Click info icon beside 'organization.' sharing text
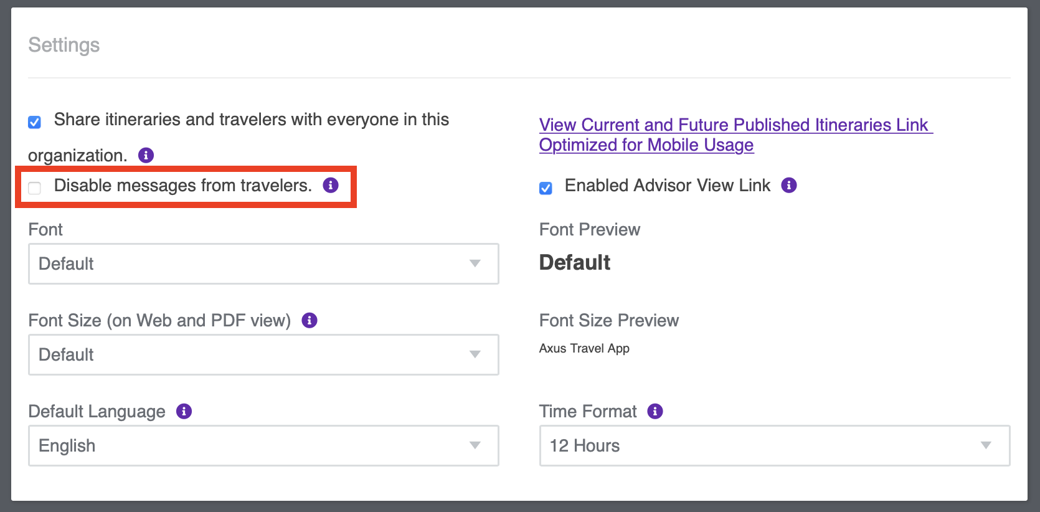The height and width of the screenshot is (512, 1040). coord(146,155)
